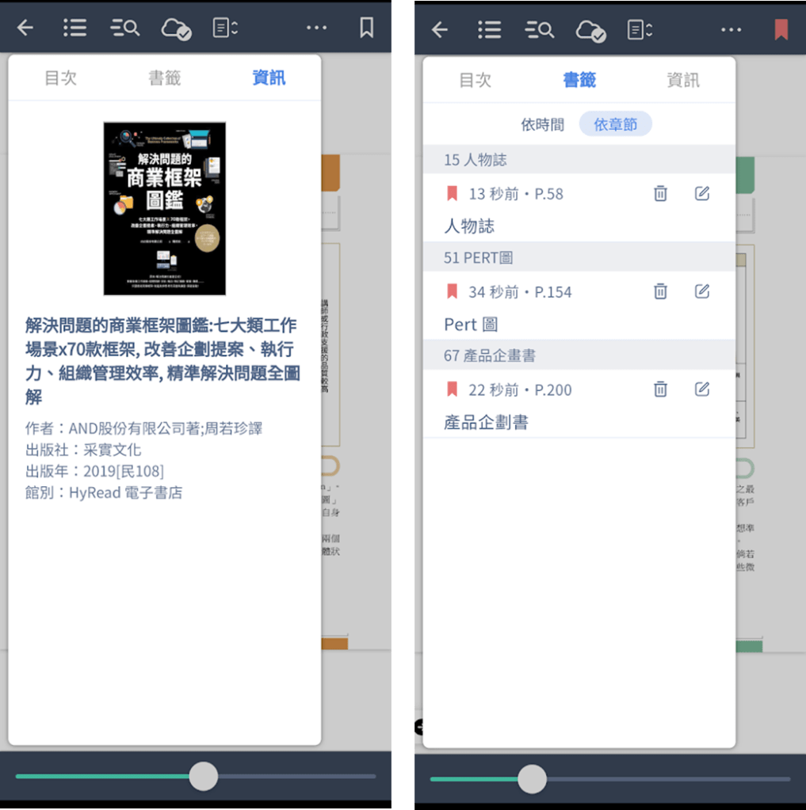Add bookmark using outline bookmark icon in left screen
The height and width of the screenshot is (810, 806).
coord(366,29)
